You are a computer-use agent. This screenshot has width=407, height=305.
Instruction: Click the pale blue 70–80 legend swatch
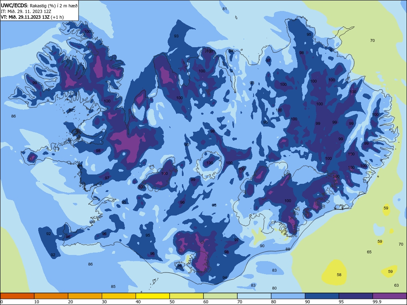(254, 296)
